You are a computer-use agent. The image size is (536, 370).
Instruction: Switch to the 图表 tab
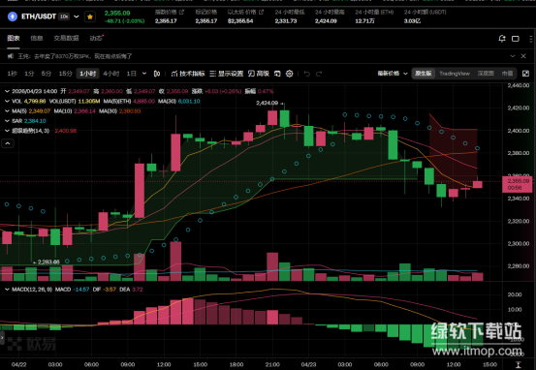(14, 38)
